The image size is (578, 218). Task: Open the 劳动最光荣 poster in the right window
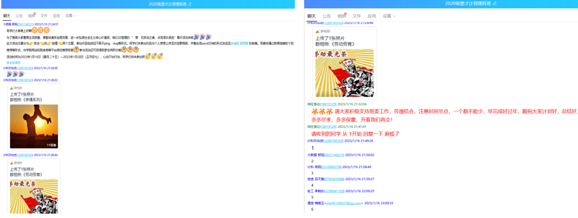(344, 73)
